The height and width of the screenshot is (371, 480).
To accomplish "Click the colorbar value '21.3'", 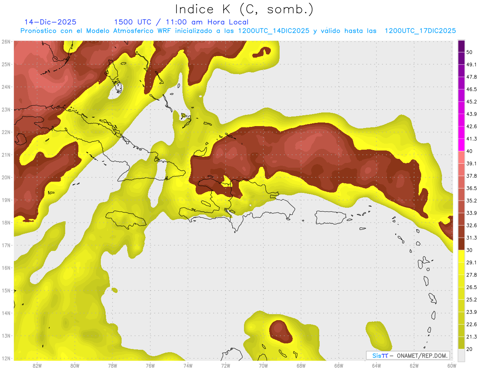I will click(x=472, y=337).
